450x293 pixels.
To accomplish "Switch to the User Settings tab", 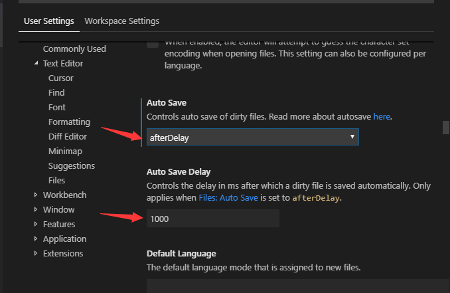I will click(48, 21).
